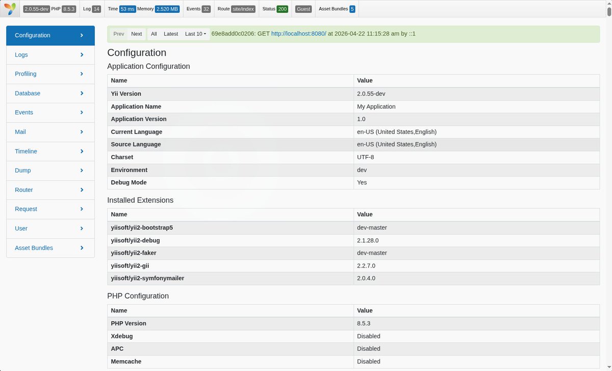
Task: Open the Mail panel
Action: tap(50, 132)
